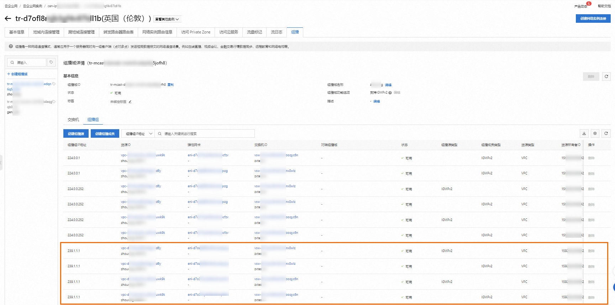615x305 pixels.
Task: Open the 组播组IP地址 filter dropdown
Action: click(138, 134)
